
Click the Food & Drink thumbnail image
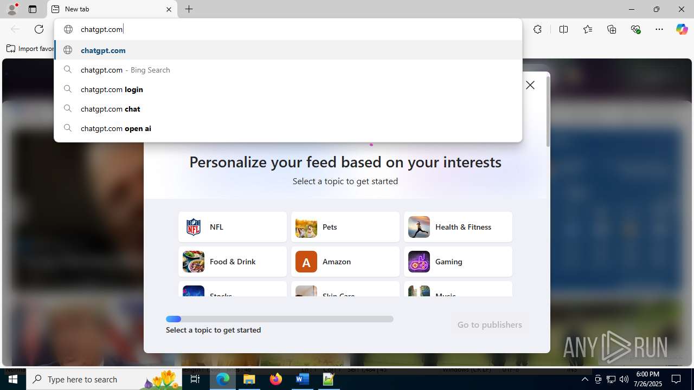point(194,262)
